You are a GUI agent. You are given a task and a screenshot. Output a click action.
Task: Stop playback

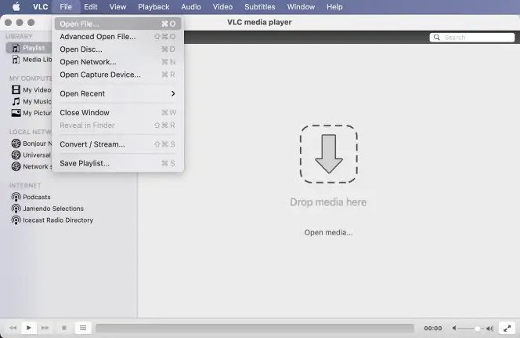coord(64,328)
